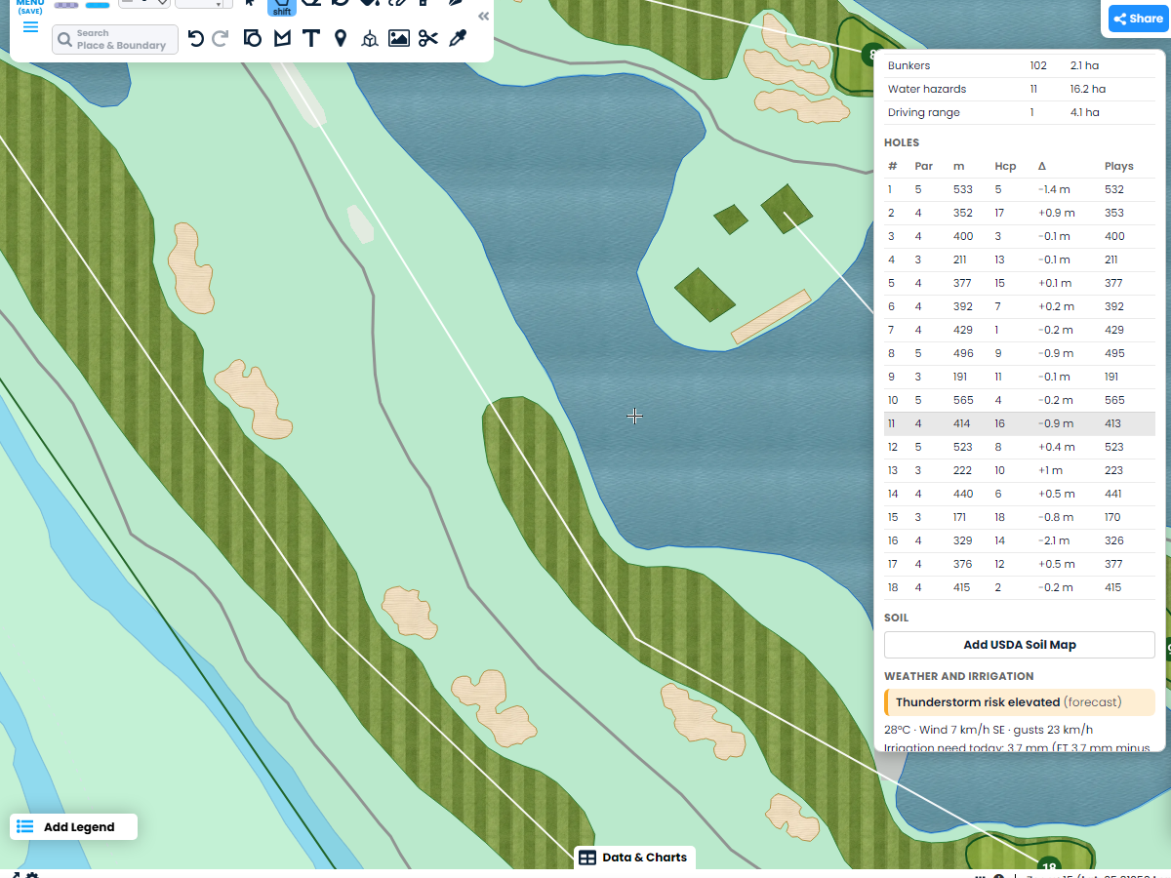Select the shift polygon tool
Viewport: 1171px width, 878px height.
282,7
